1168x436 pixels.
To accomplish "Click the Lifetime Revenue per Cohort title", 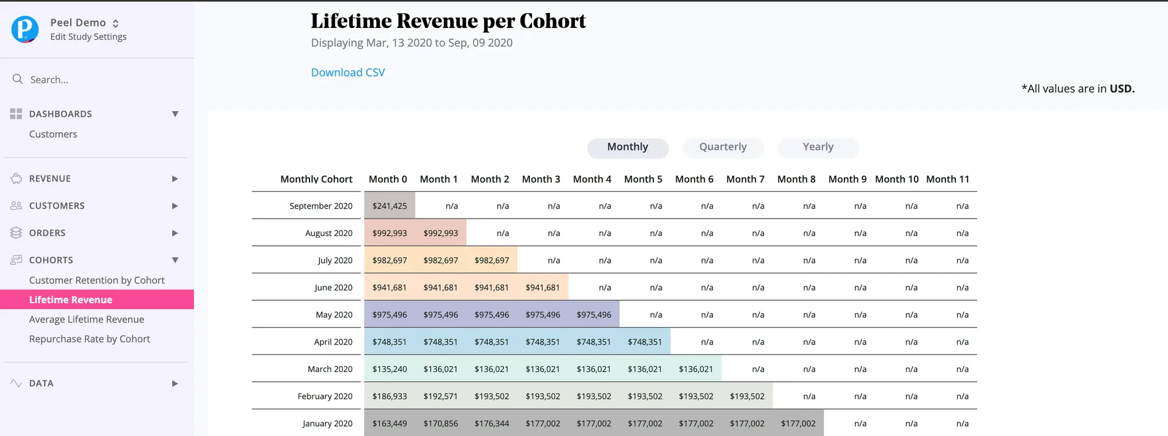I will (x=448, y=21).
